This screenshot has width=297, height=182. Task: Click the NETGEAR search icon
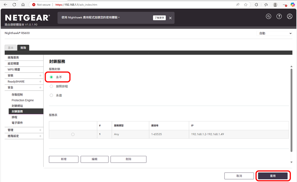269,16
